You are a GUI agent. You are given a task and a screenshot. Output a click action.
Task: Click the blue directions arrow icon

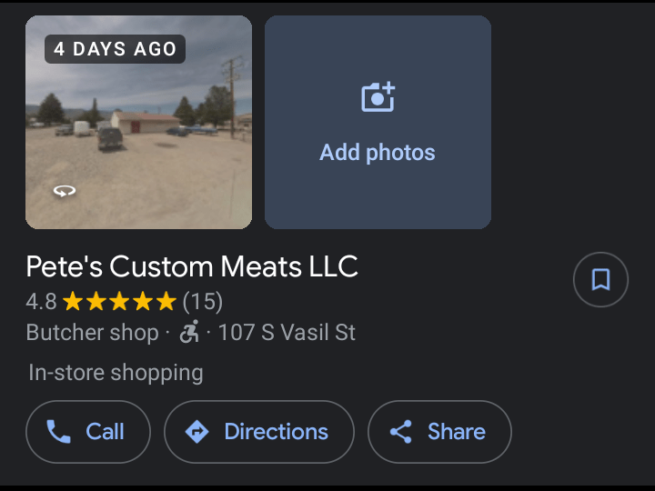click(196, 432)
